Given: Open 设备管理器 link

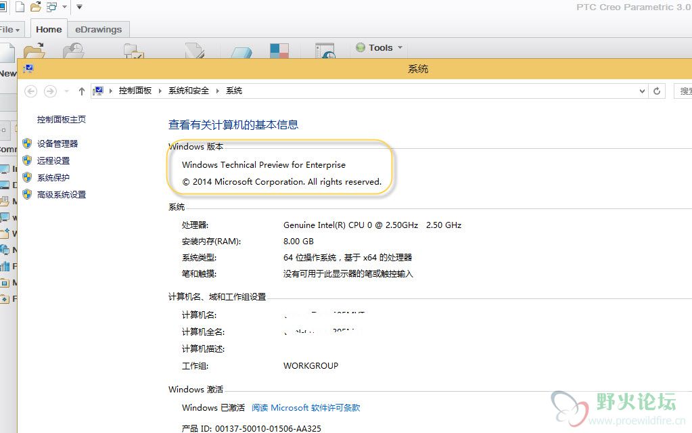Looking at the screenshot, I should coord(57,143).
